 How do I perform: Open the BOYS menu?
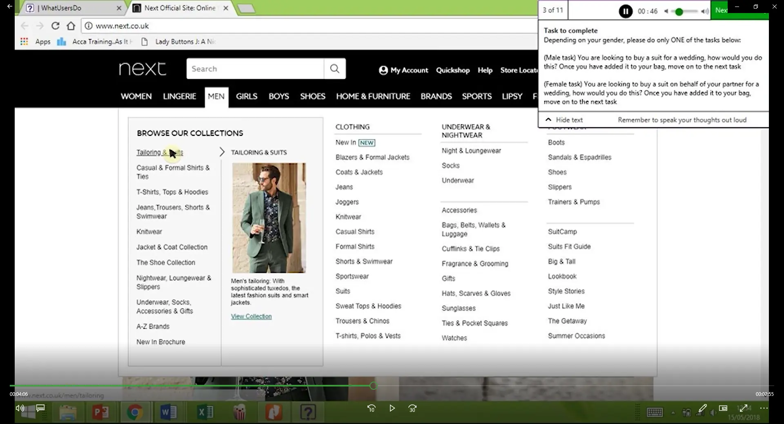click(279, 97)
